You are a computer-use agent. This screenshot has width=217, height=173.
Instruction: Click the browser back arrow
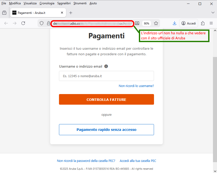click(x=6, y=23)
